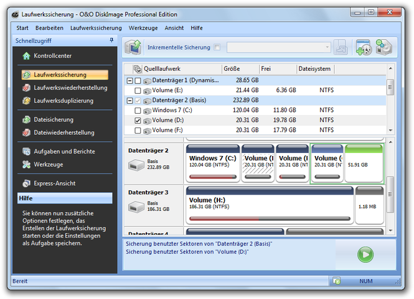Select Windows 7 (C:) partition block
This screenshot has width=414, height=299.
[x=213, y=163]
